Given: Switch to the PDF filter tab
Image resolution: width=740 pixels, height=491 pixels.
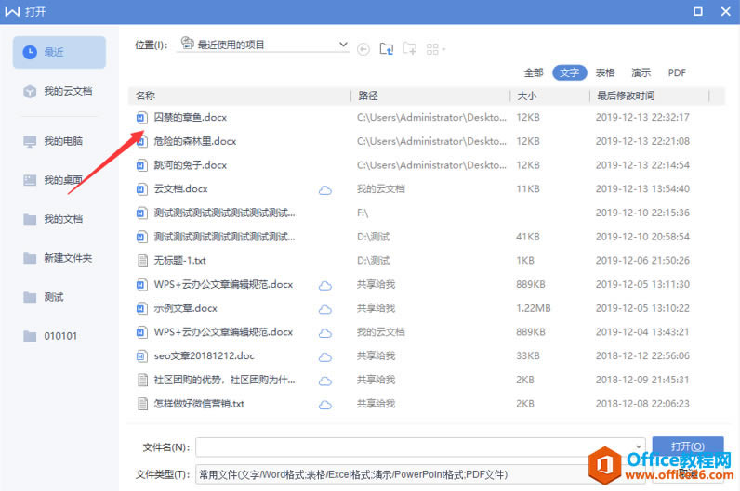Looking at the screenshot, I should pos(677,72).
